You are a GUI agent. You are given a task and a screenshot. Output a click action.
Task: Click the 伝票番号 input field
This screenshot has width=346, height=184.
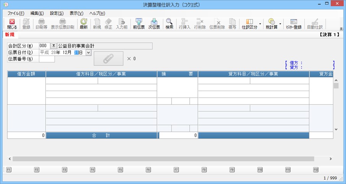click(x=47, y=59)
